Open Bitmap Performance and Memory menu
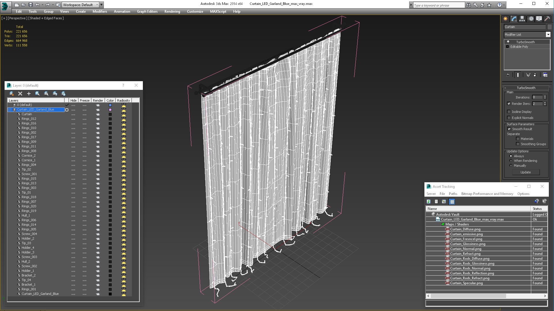The width and height of the screenshot is (554, 311). coord(487,194)
